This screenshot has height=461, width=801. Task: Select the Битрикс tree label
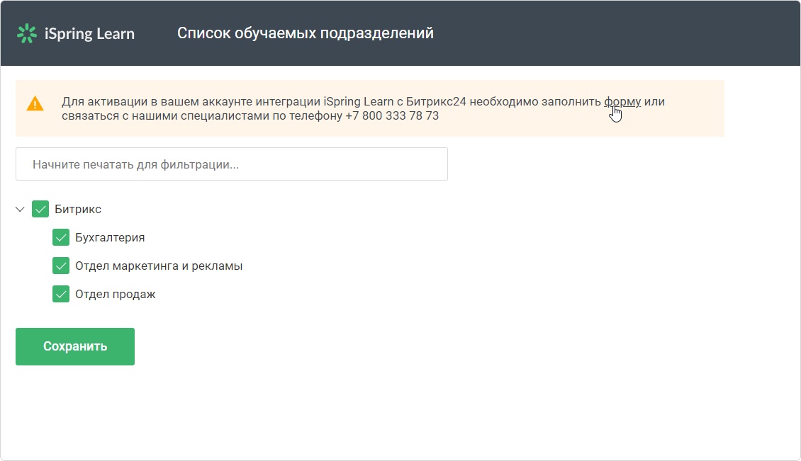(78, 210)
